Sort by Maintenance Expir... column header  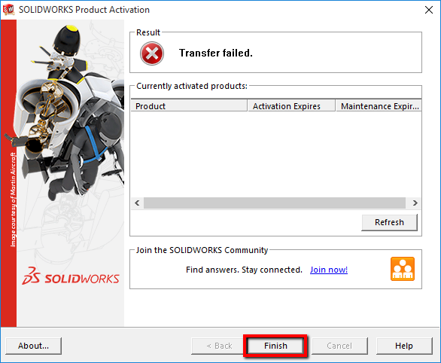tap(379, 106)
